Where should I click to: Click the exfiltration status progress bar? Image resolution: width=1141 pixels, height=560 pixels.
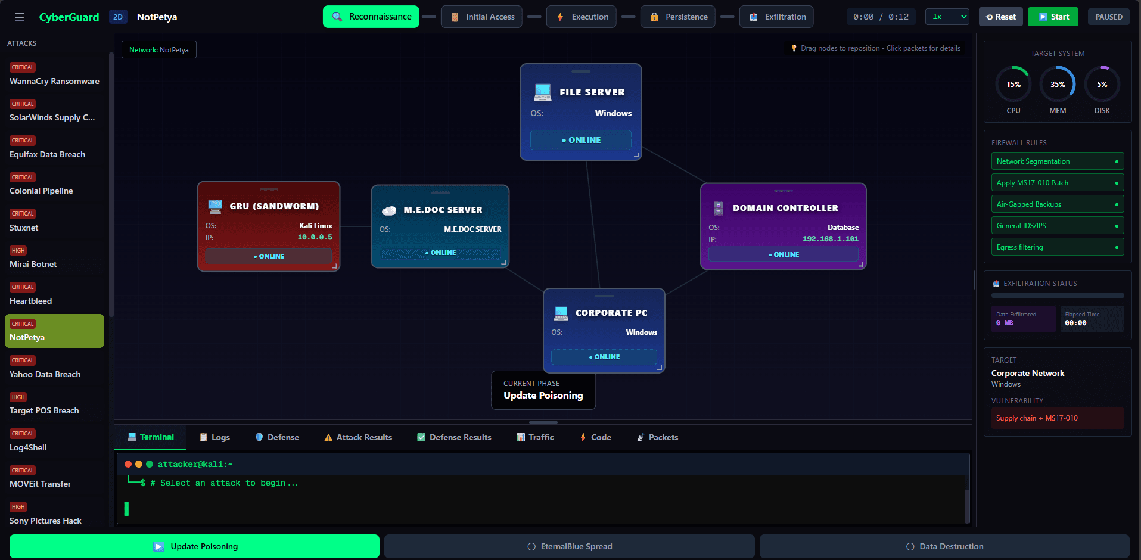click(1057, 295)
